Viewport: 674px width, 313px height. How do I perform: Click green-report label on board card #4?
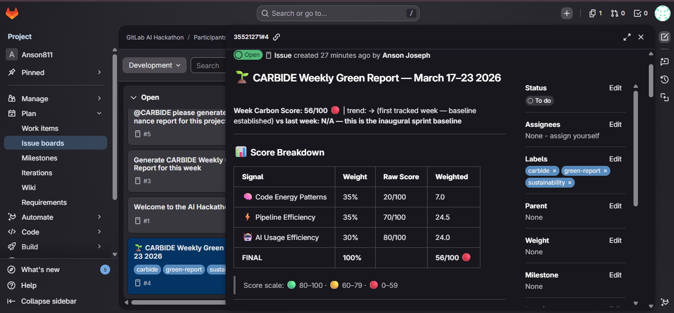(184, 270)
